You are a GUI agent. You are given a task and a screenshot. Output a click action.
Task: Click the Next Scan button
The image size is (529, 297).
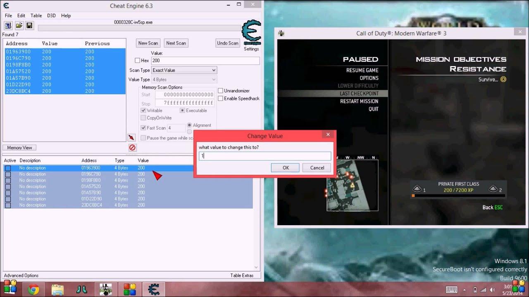point(176,43)
